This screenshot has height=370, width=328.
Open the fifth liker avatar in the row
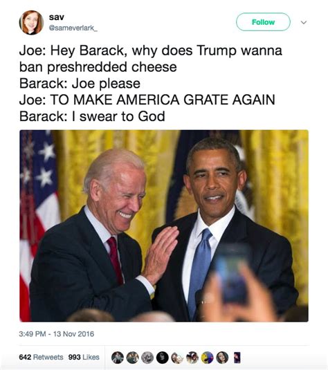[x=177, y=358]
